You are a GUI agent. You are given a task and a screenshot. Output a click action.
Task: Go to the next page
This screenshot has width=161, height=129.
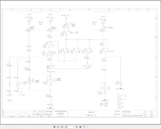77,127
